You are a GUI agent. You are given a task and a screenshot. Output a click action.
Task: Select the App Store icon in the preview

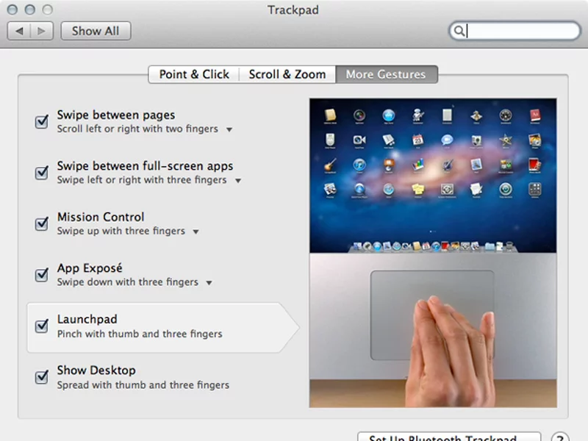pos(388,115)
